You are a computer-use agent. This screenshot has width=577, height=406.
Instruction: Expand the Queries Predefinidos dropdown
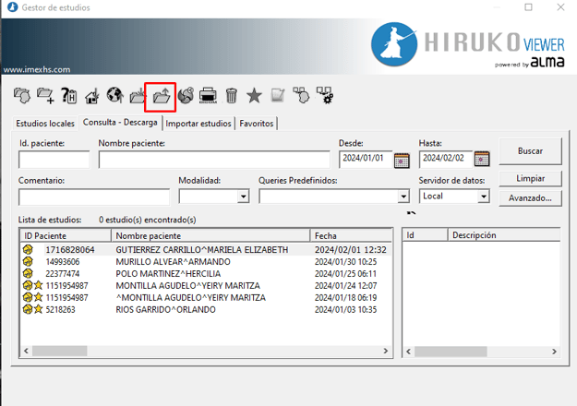coord(403,197)
